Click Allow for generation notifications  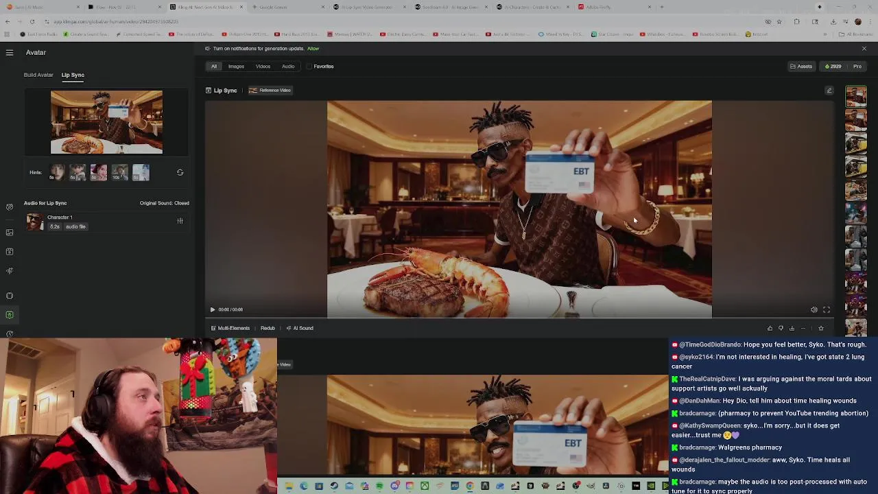[313, 49]
